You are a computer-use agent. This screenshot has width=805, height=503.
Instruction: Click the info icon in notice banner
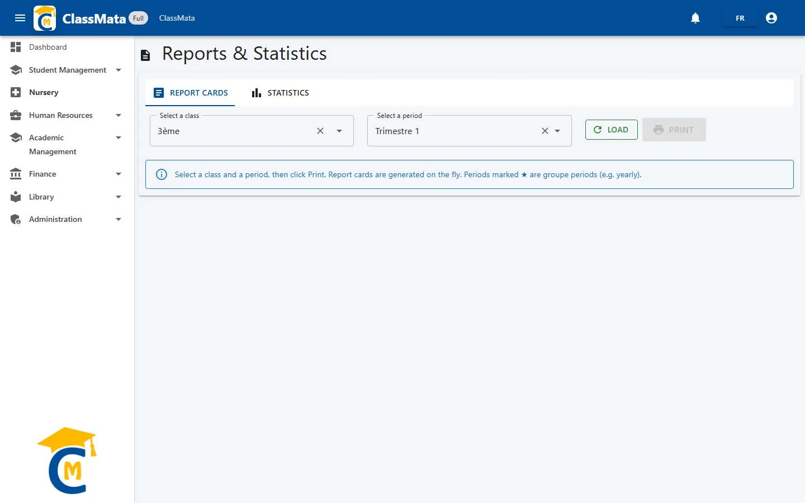click(162, 174)
